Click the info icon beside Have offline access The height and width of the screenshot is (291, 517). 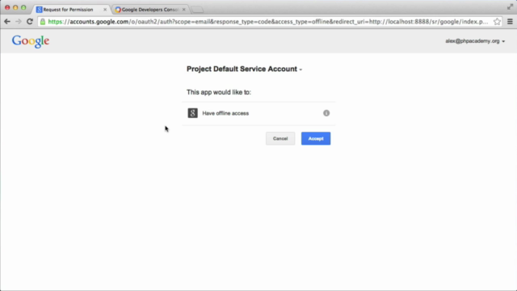(326, 113)
